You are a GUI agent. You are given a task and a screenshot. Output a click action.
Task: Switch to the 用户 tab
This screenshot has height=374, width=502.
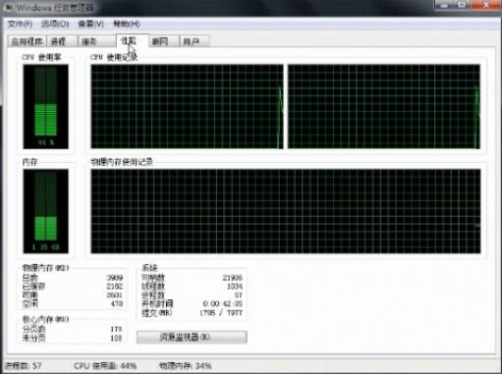point(195,41)
